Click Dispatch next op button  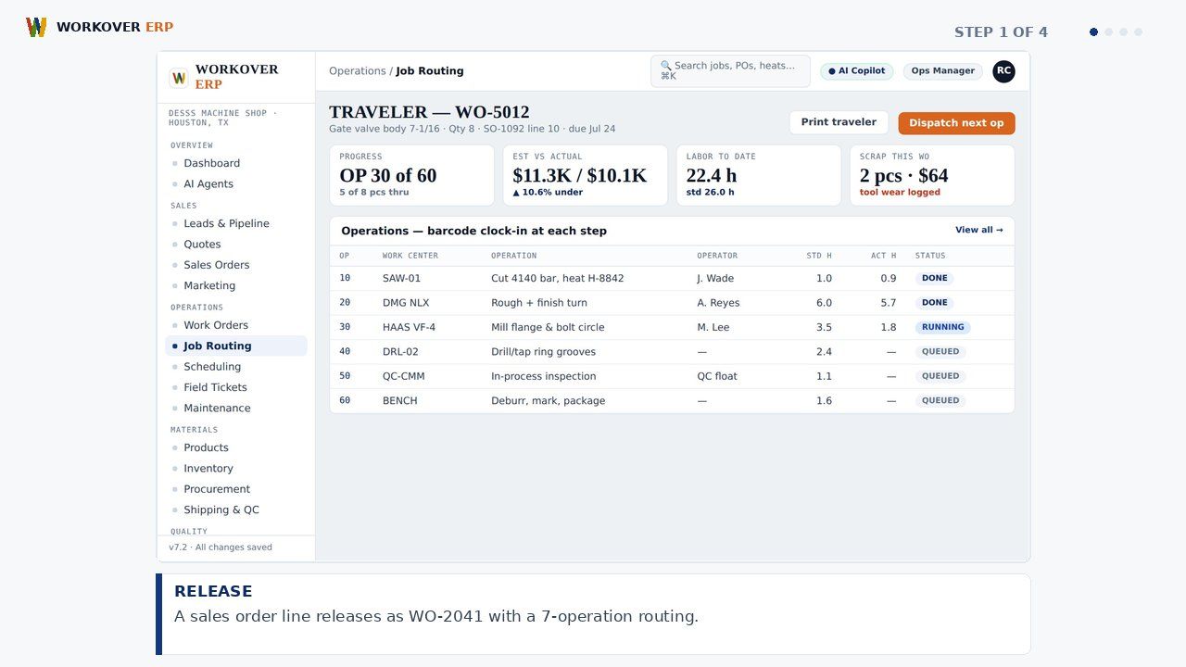pos(956,123)
